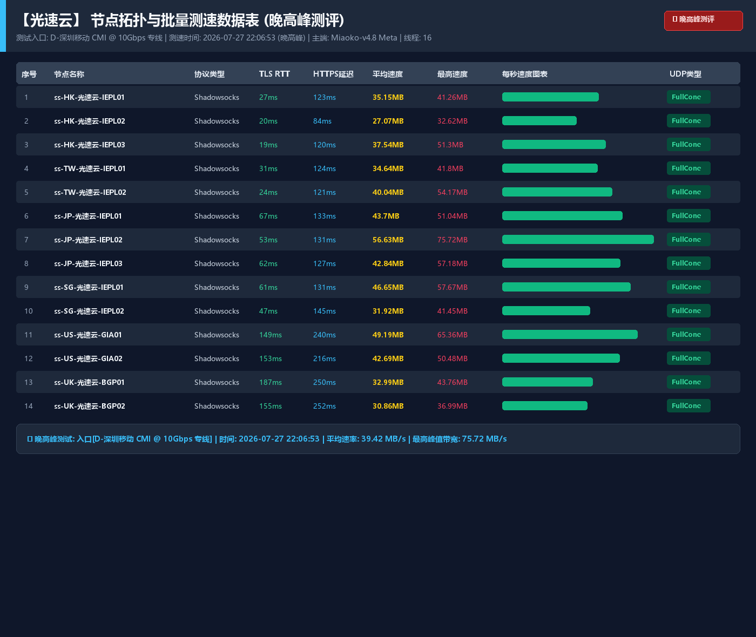This screenshot has width=756, height=637.
Task: Click the 56.63MB average speed value
Action: (388, 240)
